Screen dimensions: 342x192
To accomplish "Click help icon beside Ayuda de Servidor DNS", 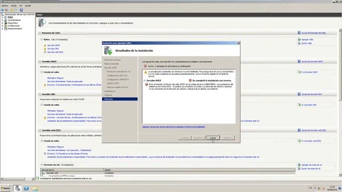I will [299, 94].
